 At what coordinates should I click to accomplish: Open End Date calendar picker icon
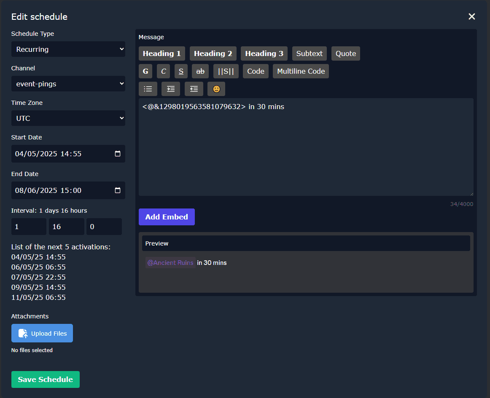tap(118, 190)
